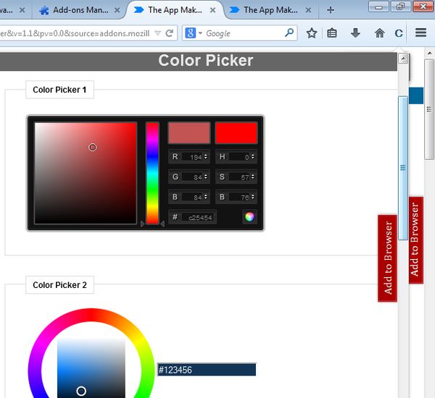
Task: Click the inner panel scrollbar thumb
Action: [403, 168]
